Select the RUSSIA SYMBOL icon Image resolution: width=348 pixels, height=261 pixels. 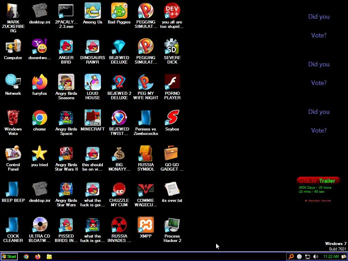pos(145,154)
